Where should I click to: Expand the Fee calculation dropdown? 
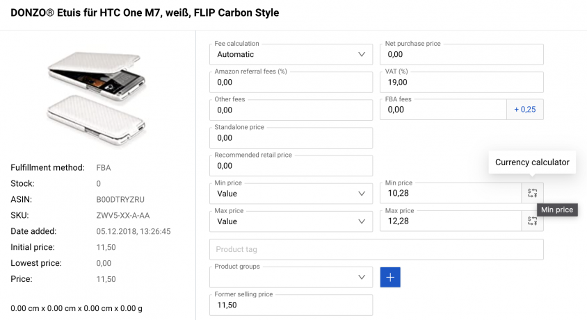291,54
